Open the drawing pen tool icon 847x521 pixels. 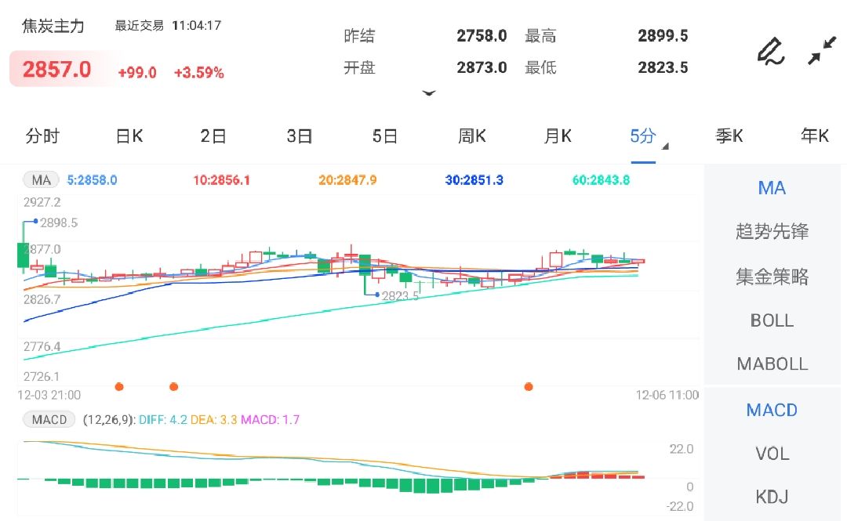771,51
